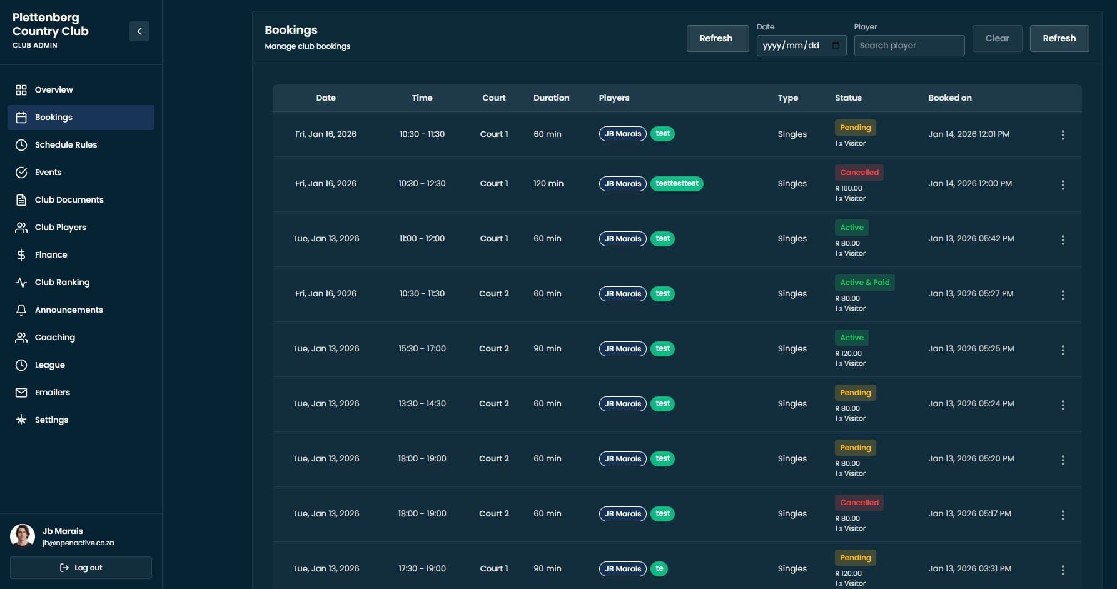Click the Announcements bell icon
1117x589 pixels.
point(21,310)
